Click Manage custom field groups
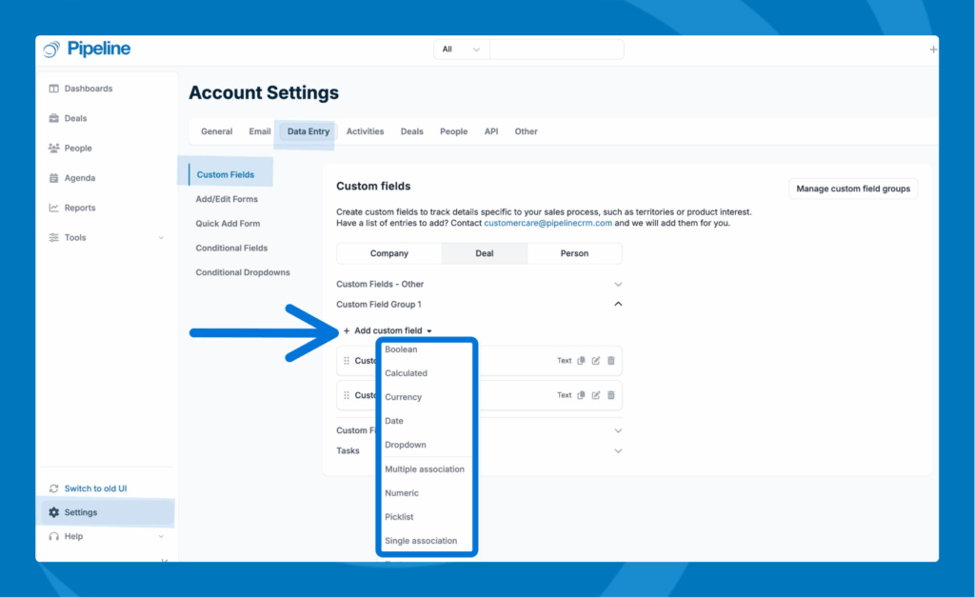 [852, 189]
